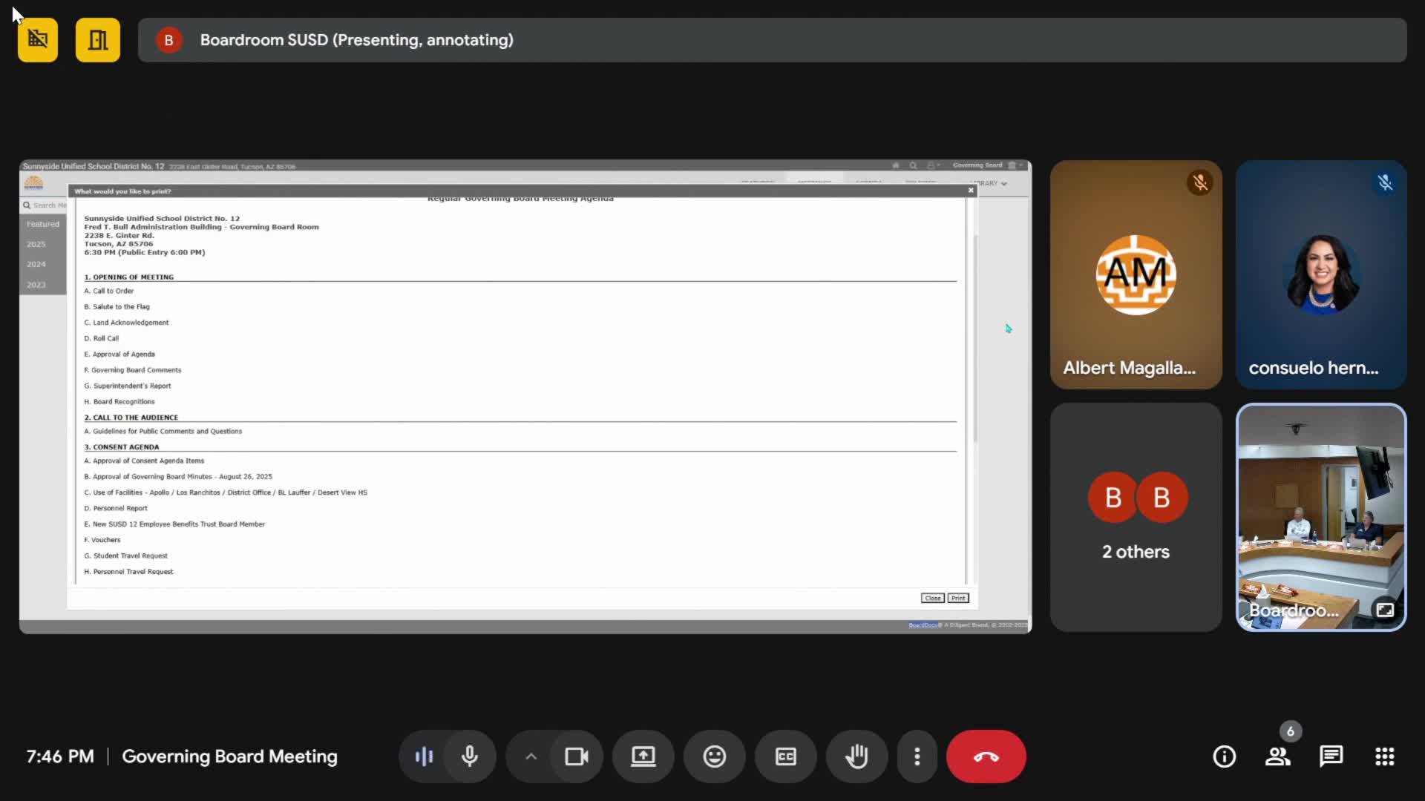The width and height of the screenshot is (1425, 801).
Task: Open the activities grid icon
Action: point(1384,756)
